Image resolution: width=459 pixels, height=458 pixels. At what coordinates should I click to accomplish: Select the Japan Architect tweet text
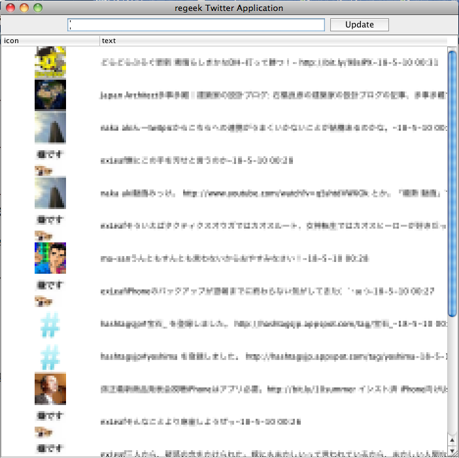[x=273, y=95]
